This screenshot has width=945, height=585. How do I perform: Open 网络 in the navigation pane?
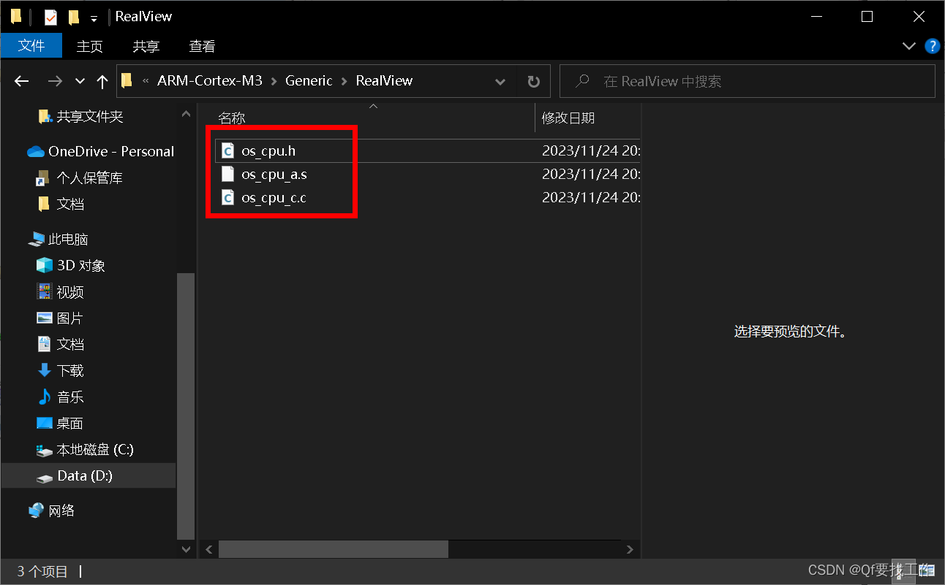click(x=61, y=511)
